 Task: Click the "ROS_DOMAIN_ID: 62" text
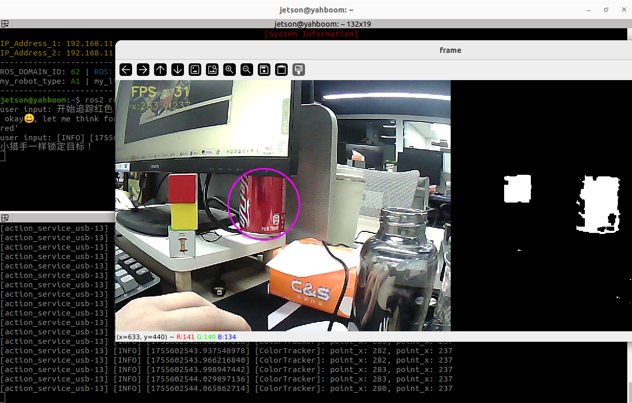(x=40, y=72)
